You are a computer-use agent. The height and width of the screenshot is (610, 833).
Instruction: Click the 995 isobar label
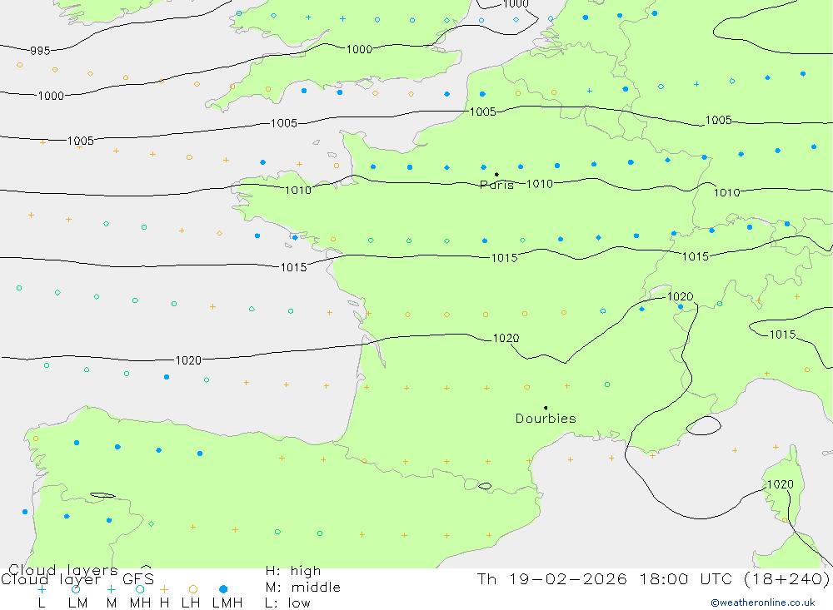pyautogui.click(x=40, y=51)
